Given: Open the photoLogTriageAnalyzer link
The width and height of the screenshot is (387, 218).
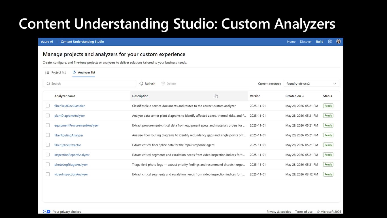Looking at the screenshot, I should 71,165.
